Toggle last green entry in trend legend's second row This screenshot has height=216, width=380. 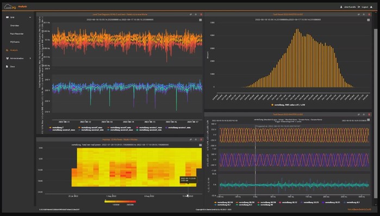149,130
